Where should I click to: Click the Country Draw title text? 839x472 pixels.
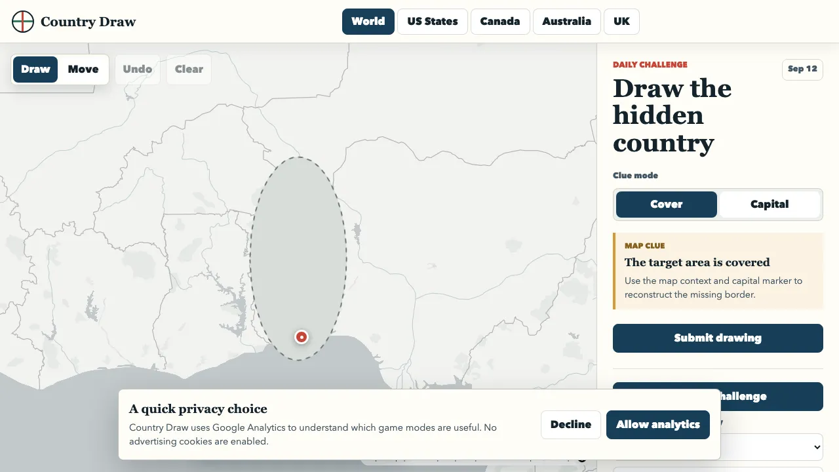[88, 22]
